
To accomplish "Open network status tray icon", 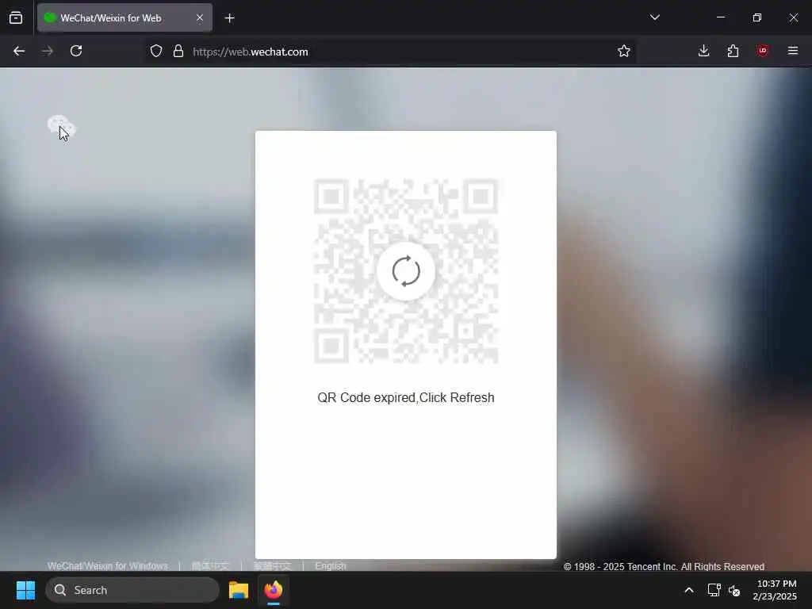I will pos(714,590).
